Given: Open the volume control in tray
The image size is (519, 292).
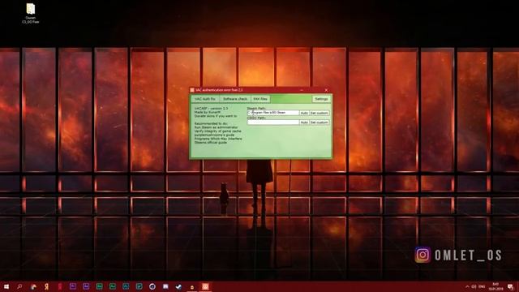Looking at the screenshot, I should (474, 286).
